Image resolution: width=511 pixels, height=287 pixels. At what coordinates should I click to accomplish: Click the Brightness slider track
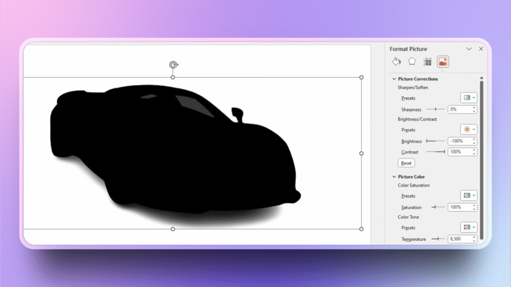[x=435, y=142]
